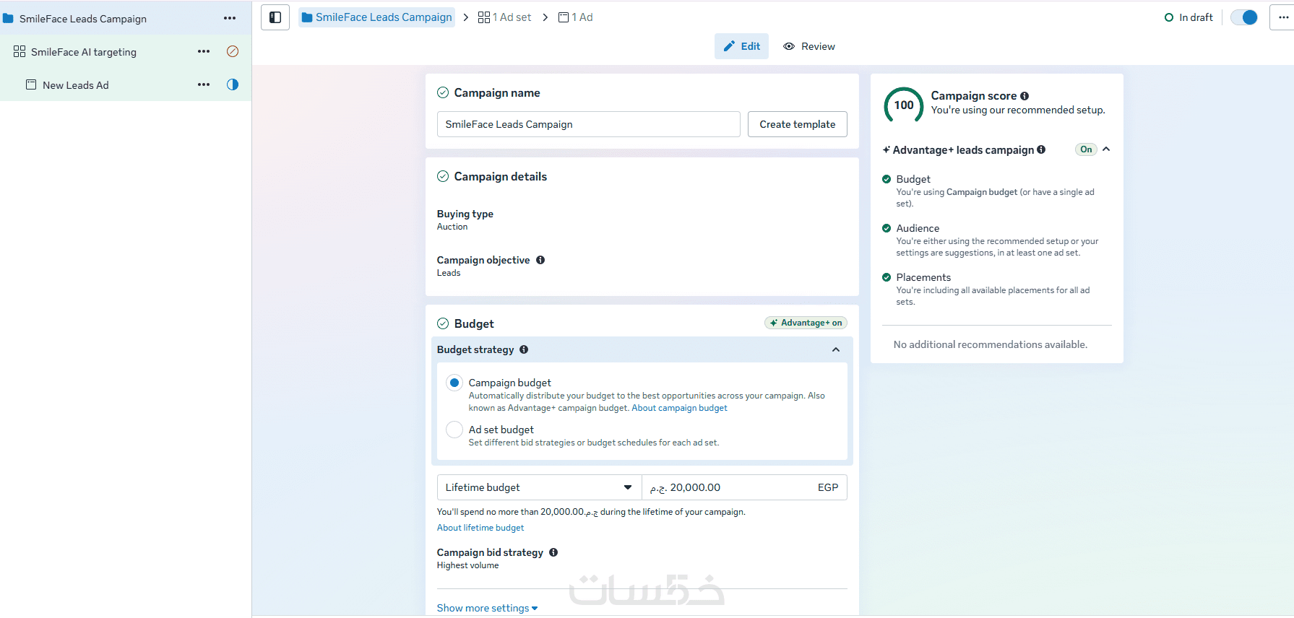The image size is (1294, 618).
Task: Open options menu for New Leads Ad
Action: (x=204, y=84)
